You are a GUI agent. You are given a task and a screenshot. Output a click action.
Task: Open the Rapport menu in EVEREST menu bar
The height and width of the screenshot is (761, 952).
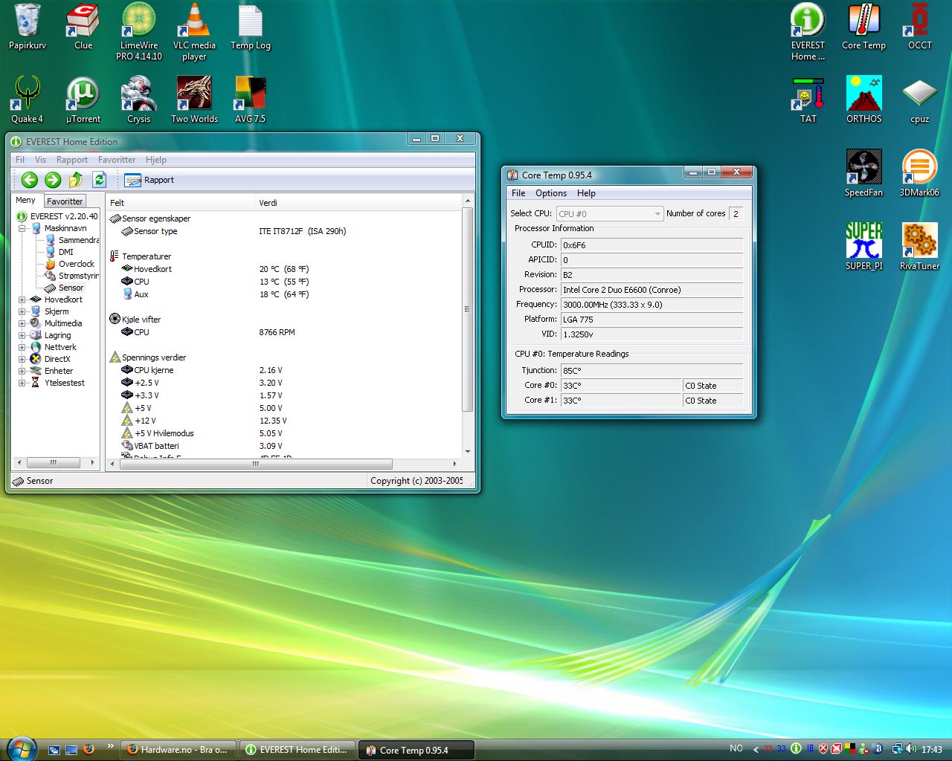(x=72, y=160)
